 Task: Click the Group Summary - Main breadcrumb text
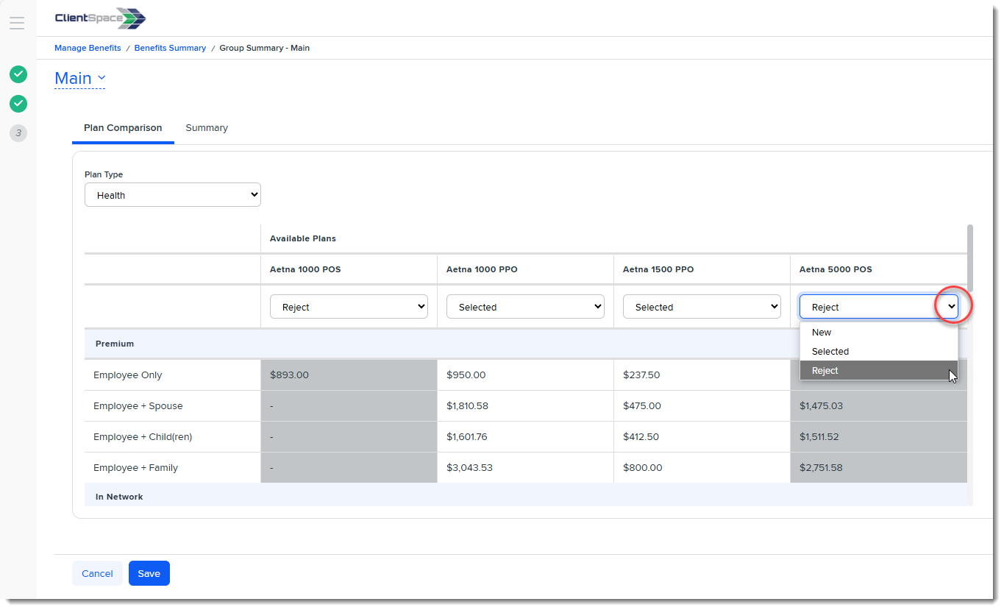(265, 48)
